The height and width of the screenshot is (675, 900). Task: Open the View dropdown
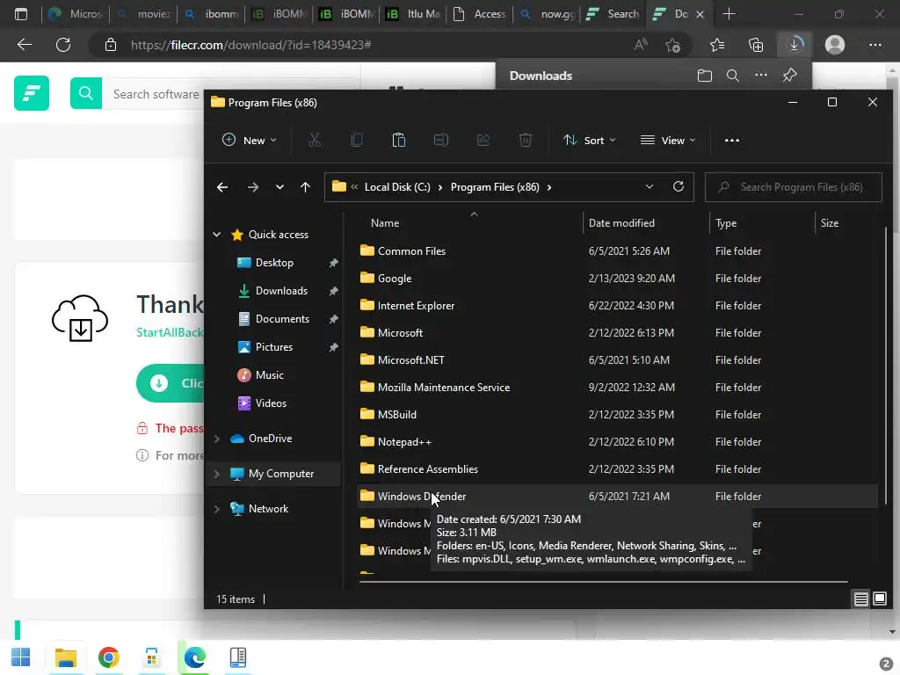pos(668,140)
